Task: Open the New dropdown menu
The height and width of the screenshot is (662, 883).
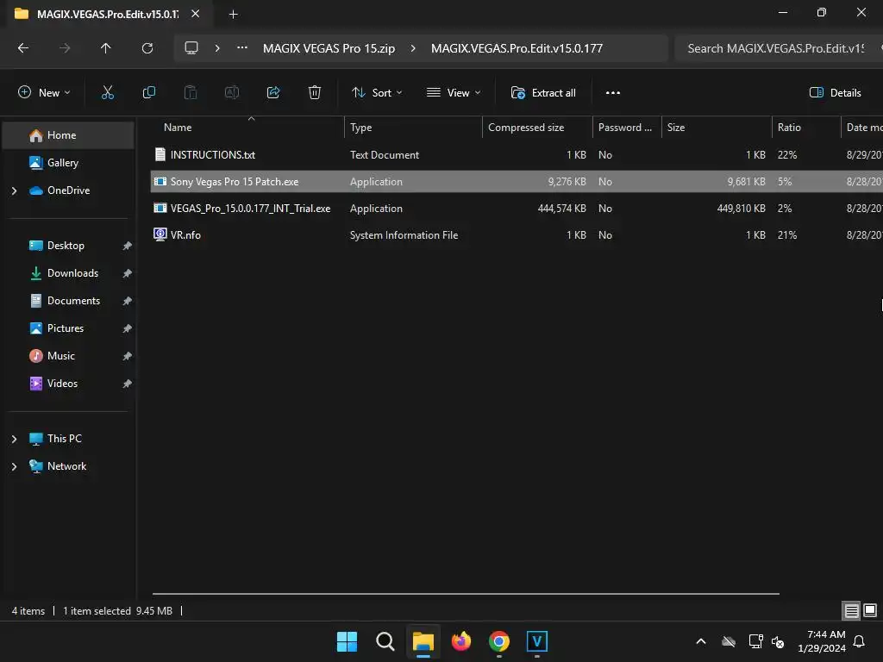Action: [45, 93]
